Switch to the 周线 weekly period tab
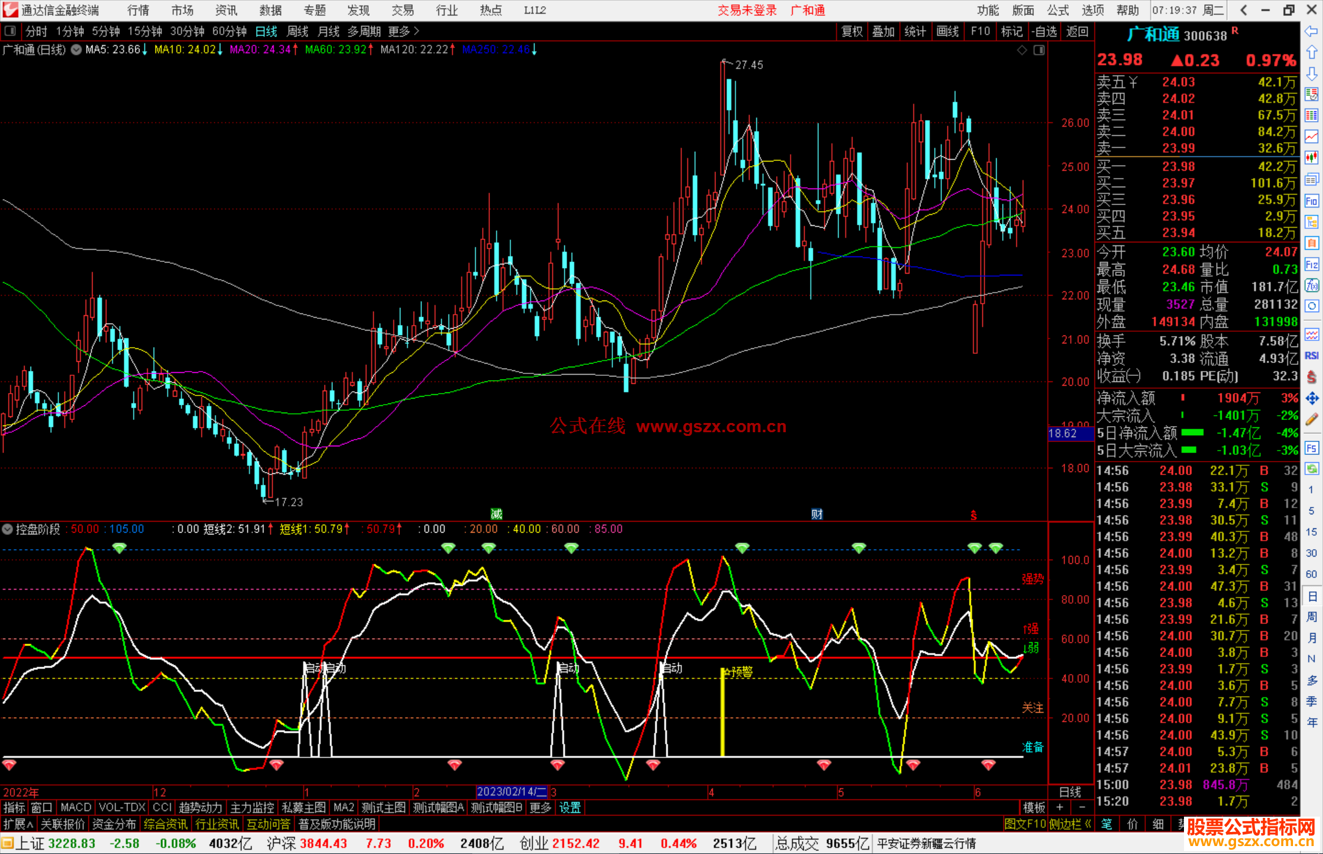Screen dimensions: 1323x854 pos(297,31)
